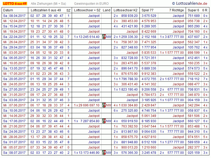This screenshot has height=158, width=211.
Task: Click the 'Land' column header
Action: click(107, 10)
